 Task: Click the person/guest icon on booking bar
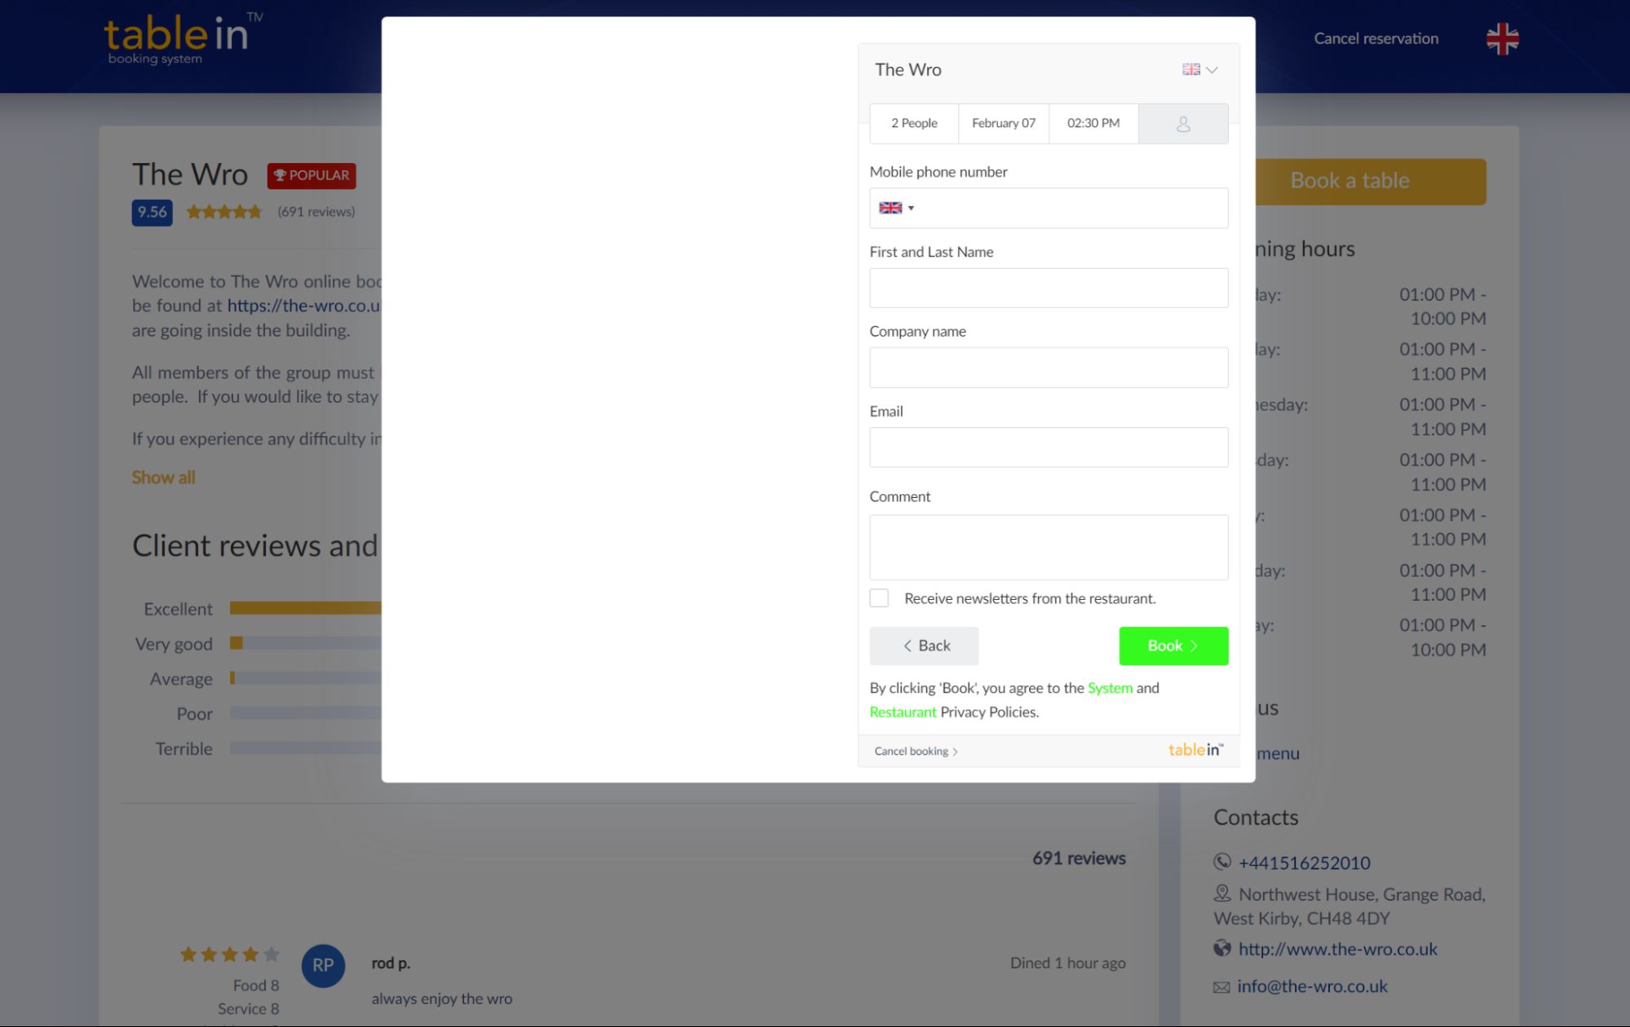click(1182, 122)
